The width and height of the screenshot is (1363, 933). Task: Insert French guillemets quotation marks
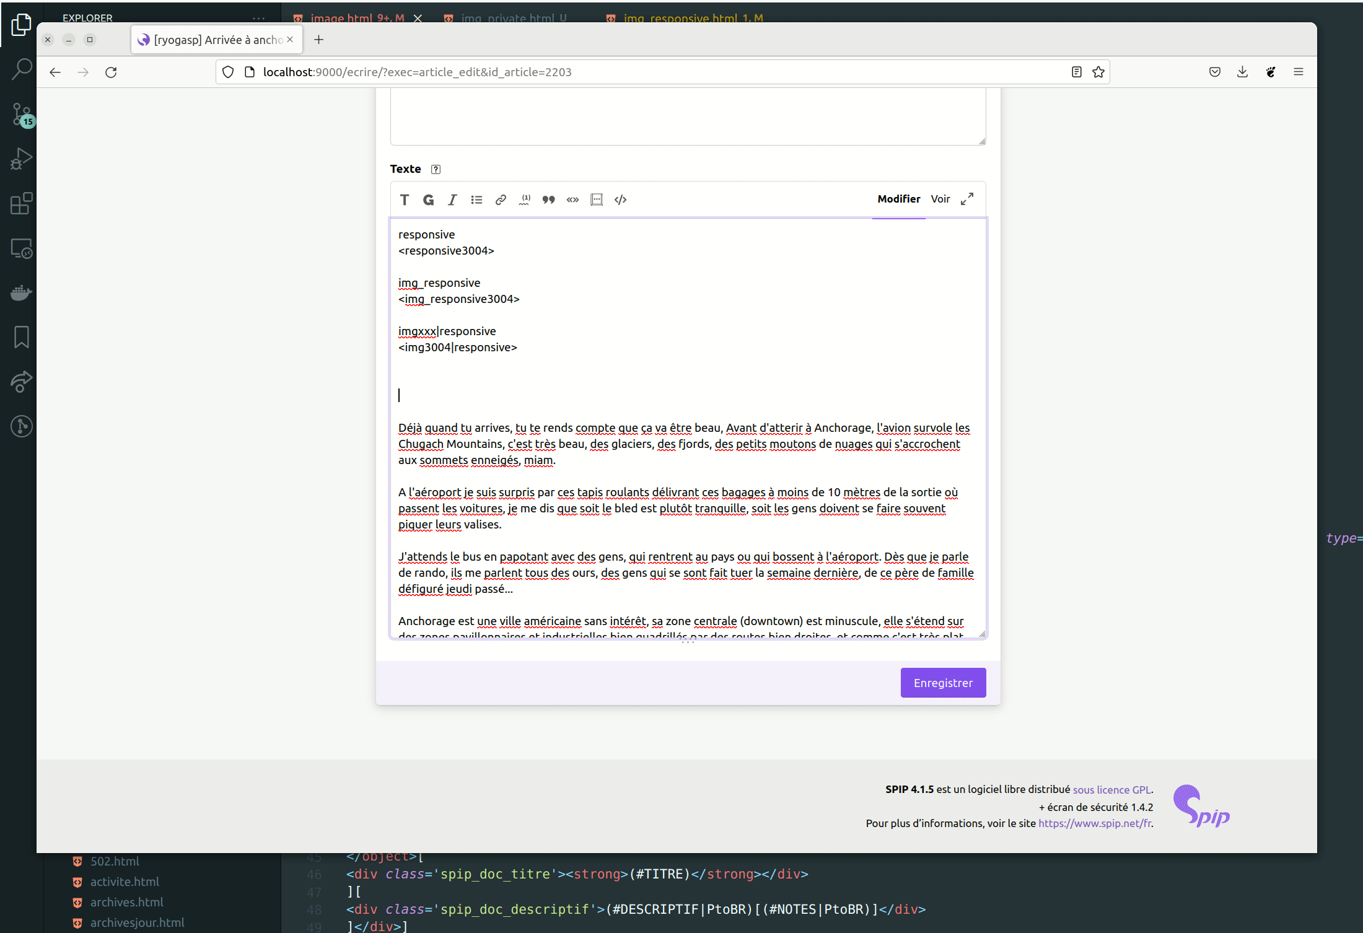572,199
